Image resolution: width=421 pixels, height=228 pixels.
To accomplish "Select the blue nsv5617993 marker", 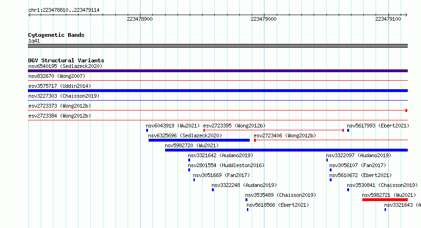I will pos(348,130).
